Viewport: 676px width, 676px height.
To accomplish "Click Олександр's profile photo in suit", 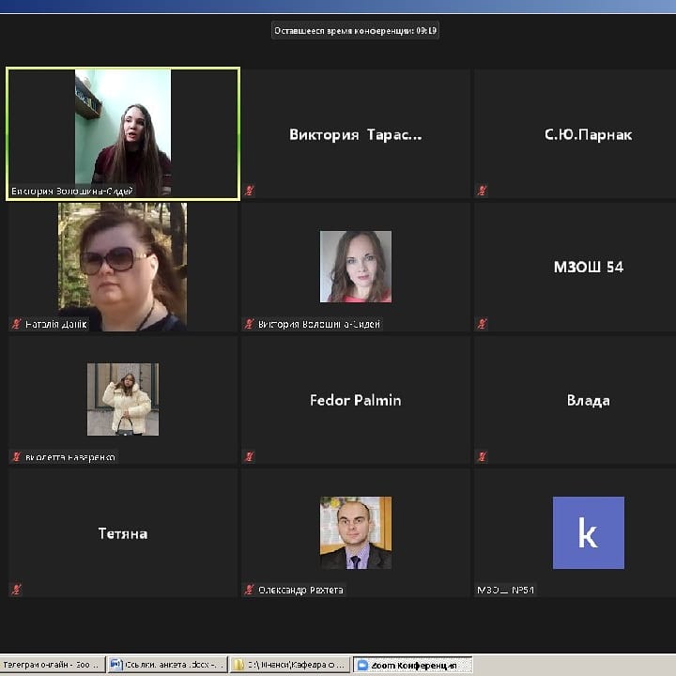I will click(x=355, y=532).
